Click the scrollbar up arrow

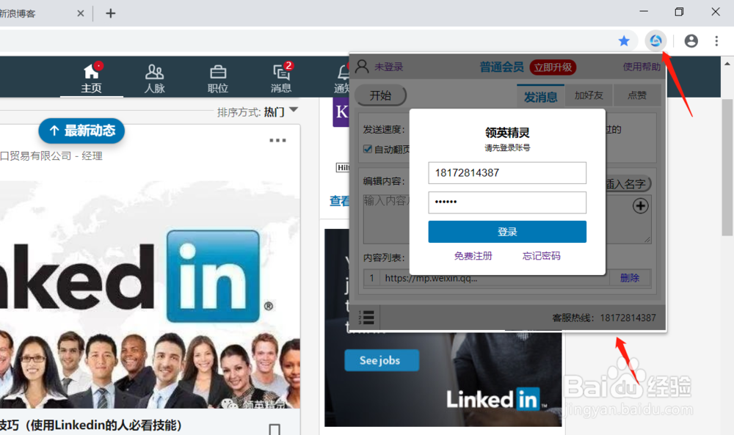[727, 64]
